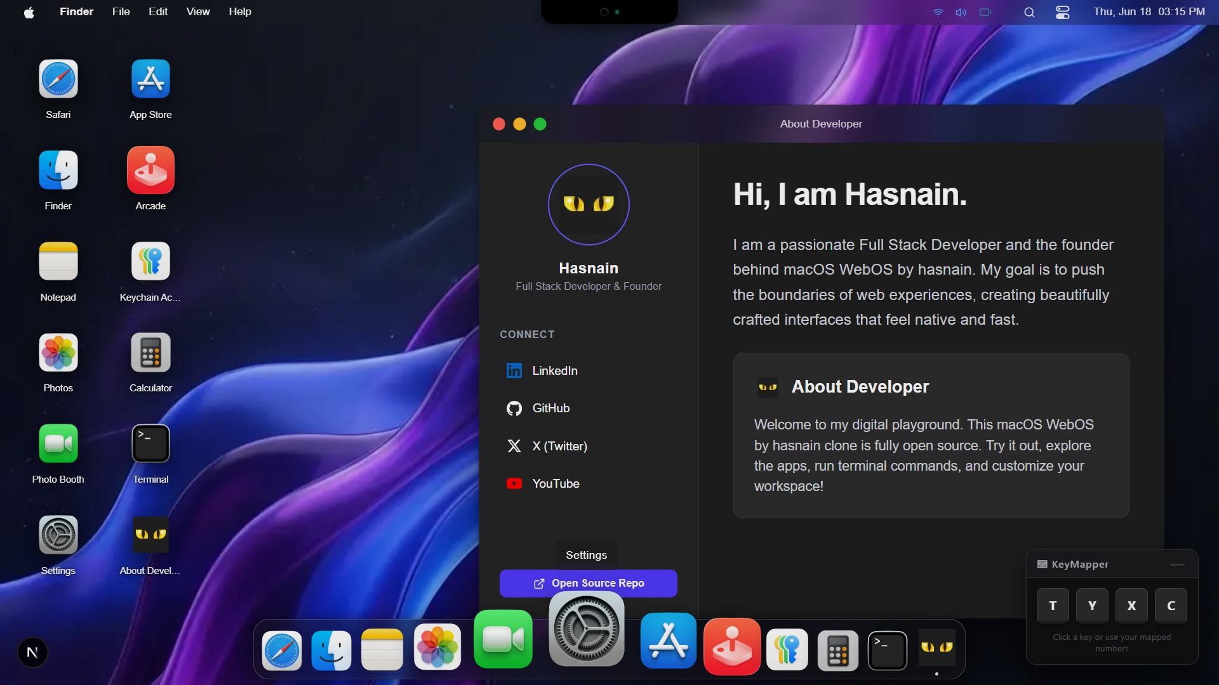Click Notepad in the dock

(x=382, y=649)
